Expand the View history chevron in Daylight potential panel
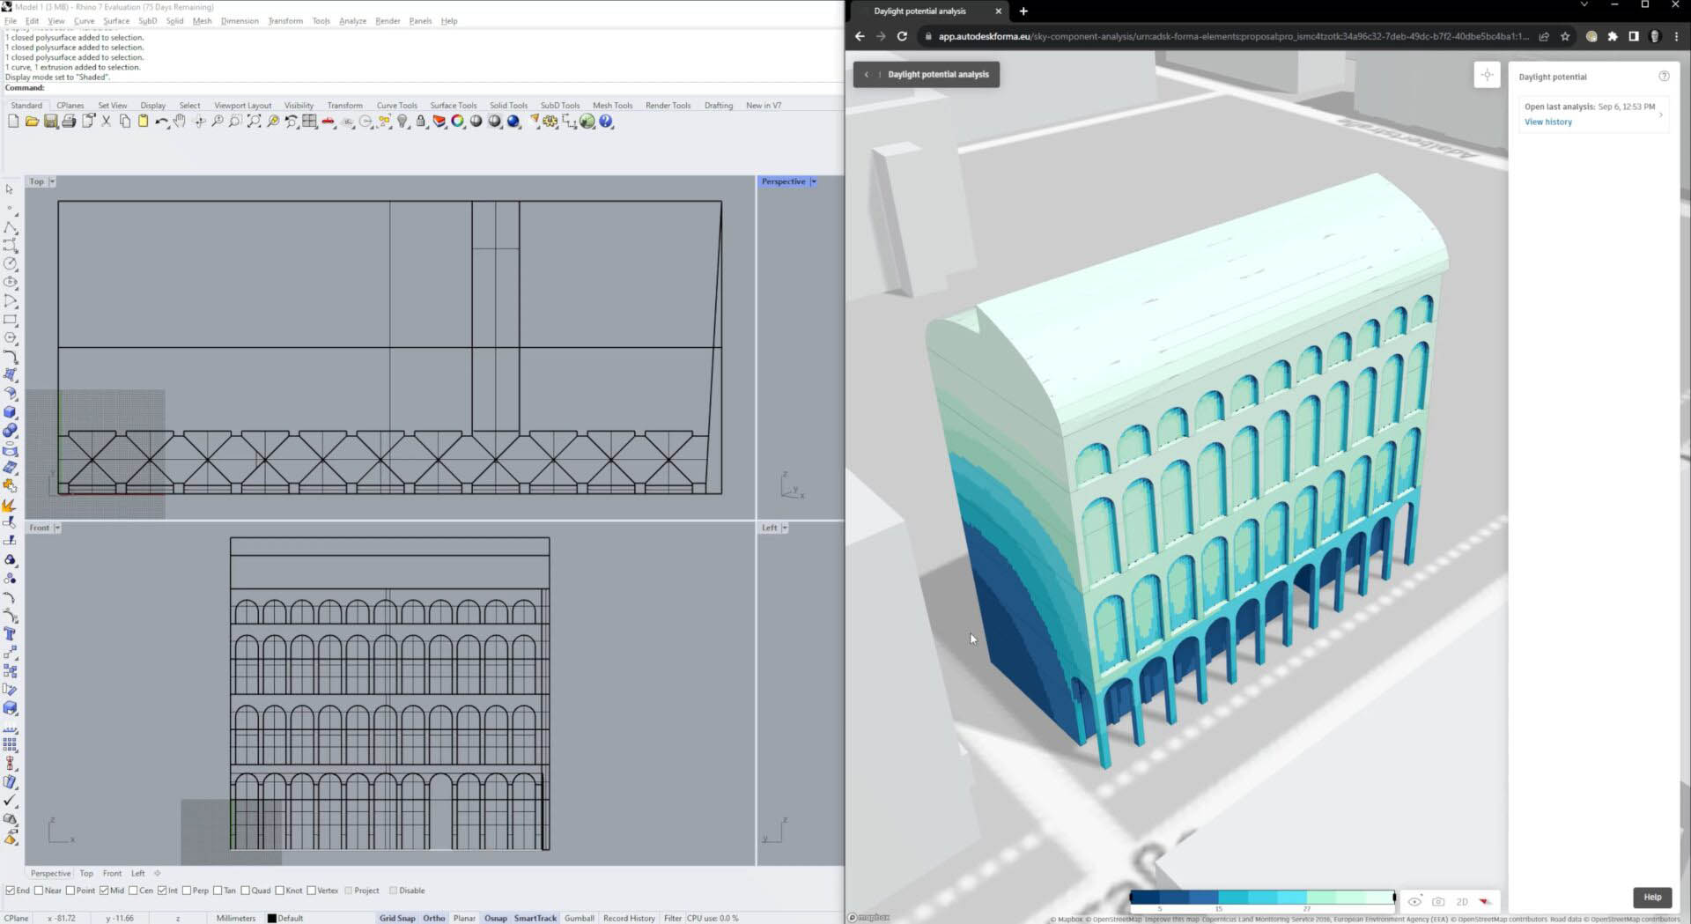This screenshot has width=1691, height=924. pyautogui.click(x=1661, y=114)
